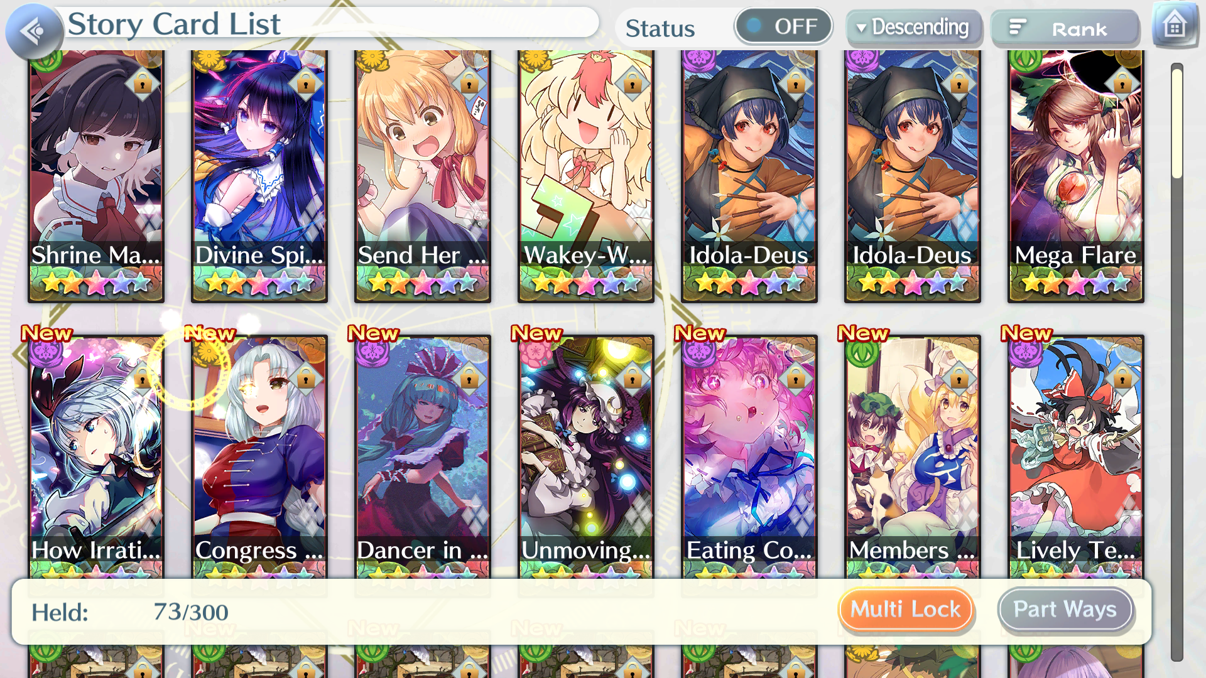This screenshot has height=678, width=1206.
Task: Toggle lock on Shrine Ma... card
Action: 143,83
